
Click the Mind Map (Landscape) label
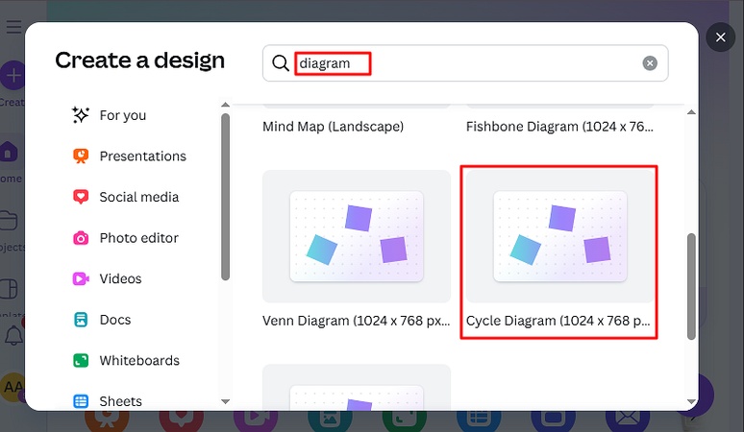[x=334, y=127]
